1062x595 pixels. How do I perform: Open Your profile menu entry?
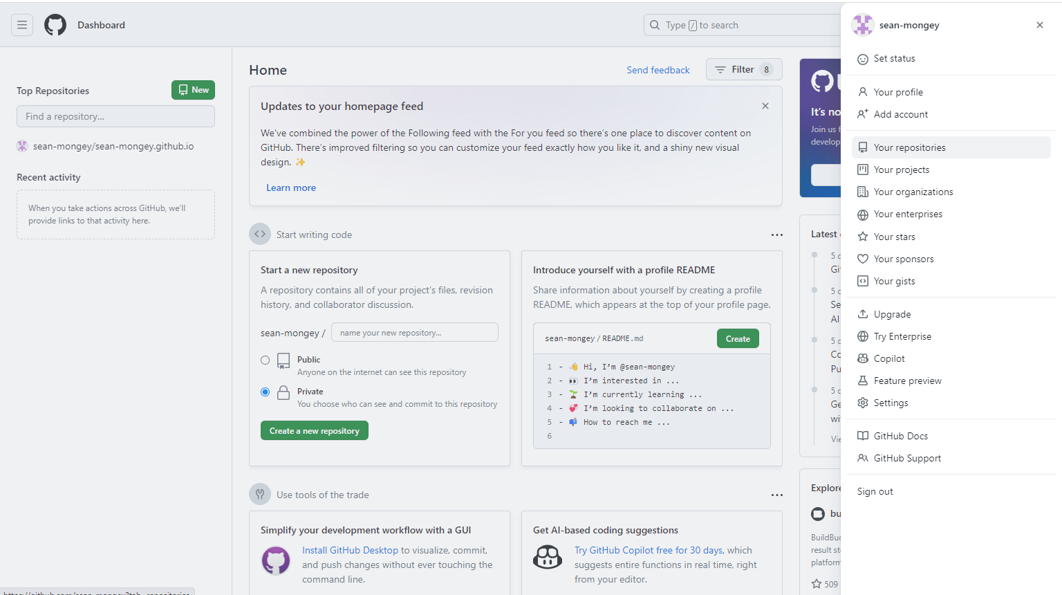pyautogui.click(x=951, y=92)
